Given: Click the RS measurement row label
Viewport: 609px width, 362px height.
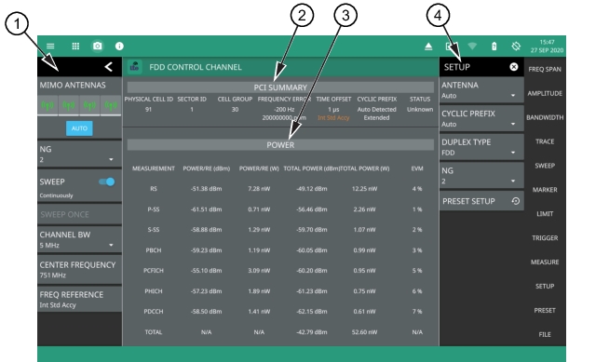Looking at the screenshot, I should 154,189.
